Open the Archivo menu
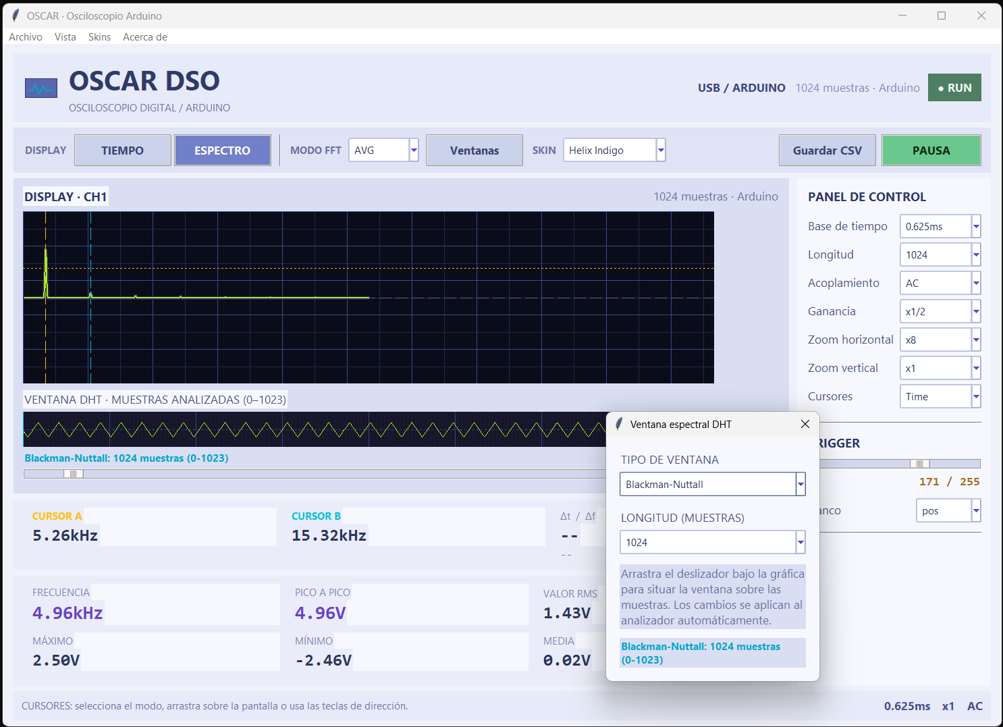Viewport: 1003px width, 727px height. pos(26,37)
